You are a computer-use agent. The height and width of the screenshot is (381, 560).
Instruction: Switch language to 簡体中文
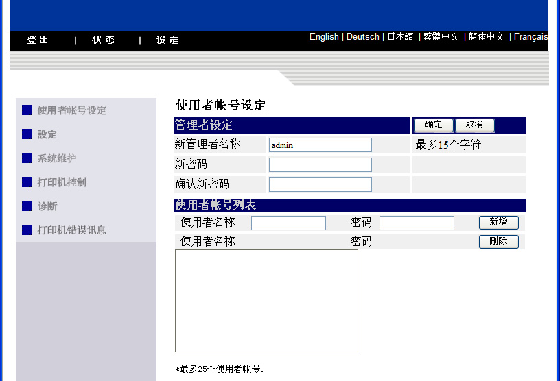click(487, 37)
